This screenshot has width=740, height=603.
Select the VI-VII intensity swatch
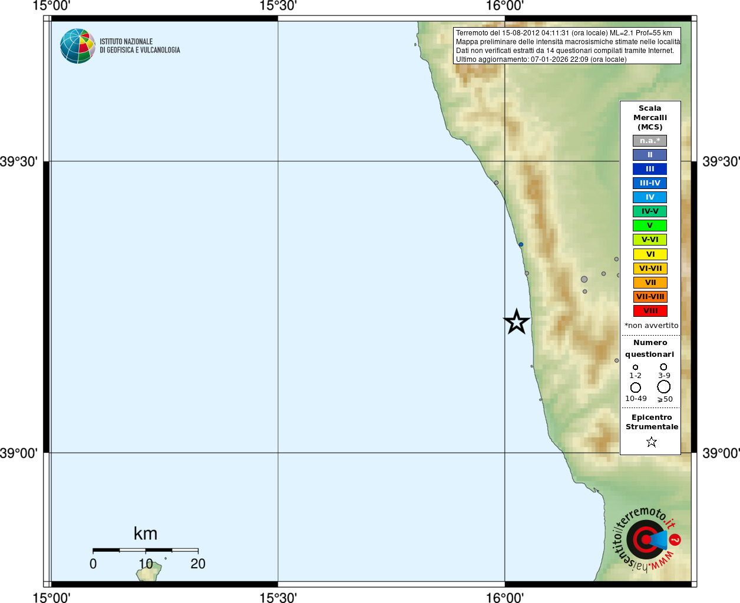tap(650, 269)
